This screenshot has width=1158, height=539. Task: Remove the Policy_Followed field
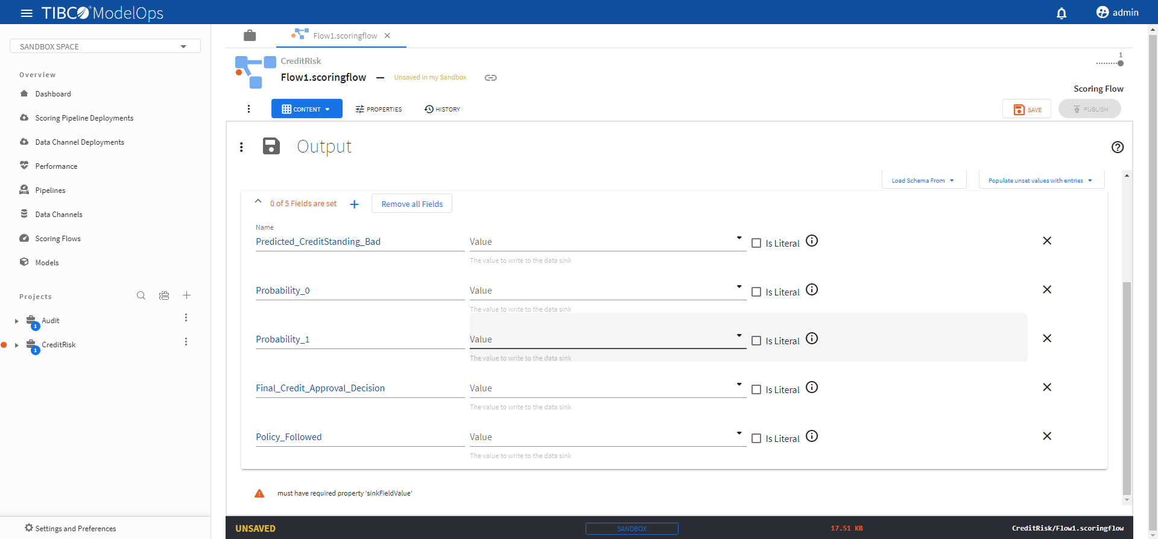coord(1047,436)
